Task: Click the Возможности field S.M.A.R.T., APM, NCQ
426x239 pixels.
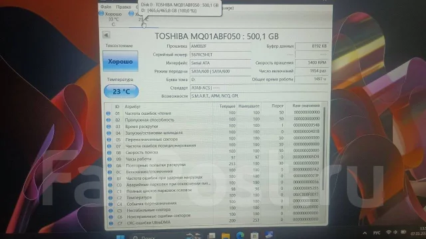Action: pyautogui.click(x=259, y=96)
